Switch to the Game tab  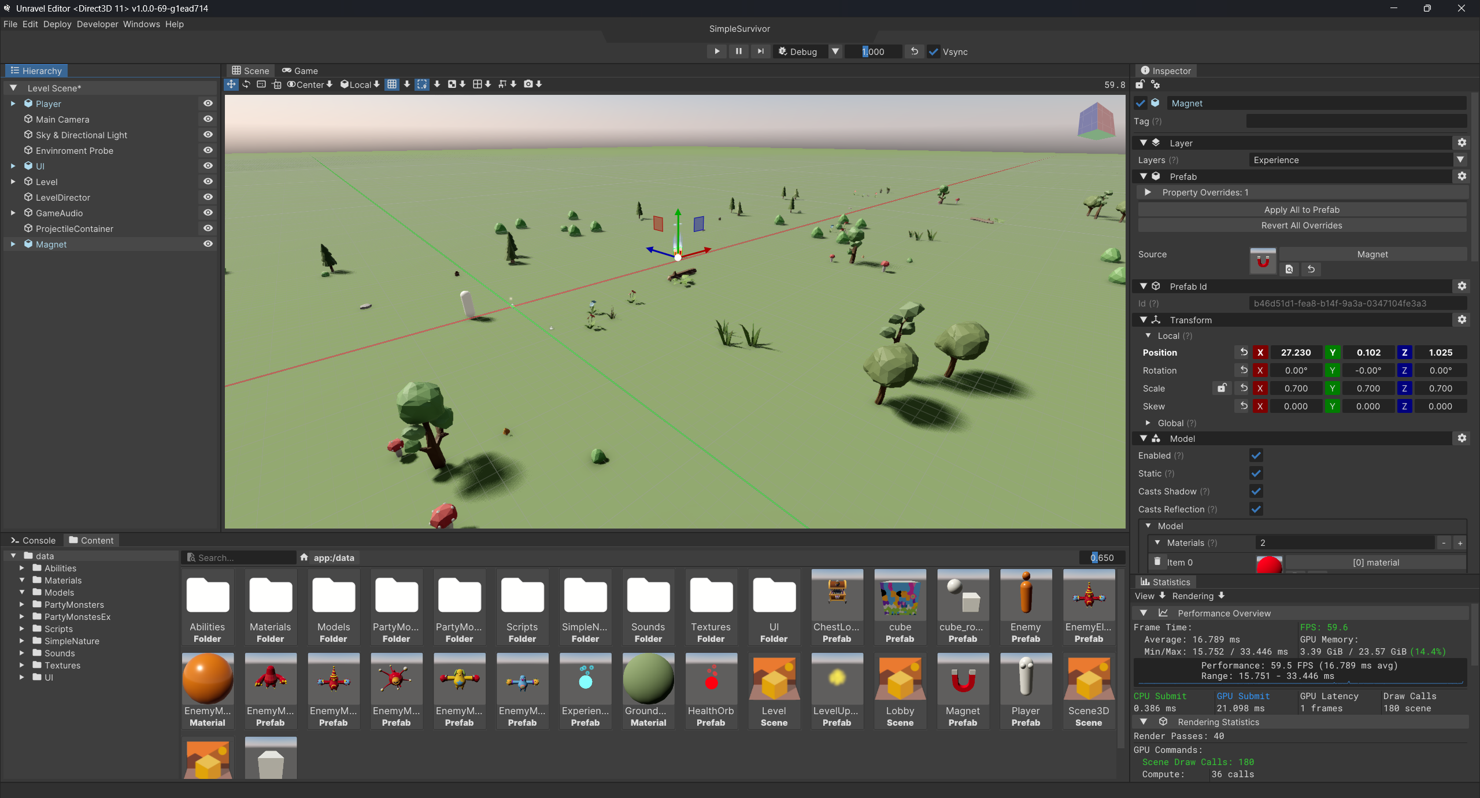point(300,70)
